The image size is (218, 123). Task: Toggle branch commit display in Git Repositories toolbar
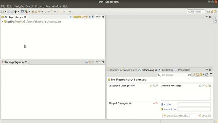(x=93, y=17)
